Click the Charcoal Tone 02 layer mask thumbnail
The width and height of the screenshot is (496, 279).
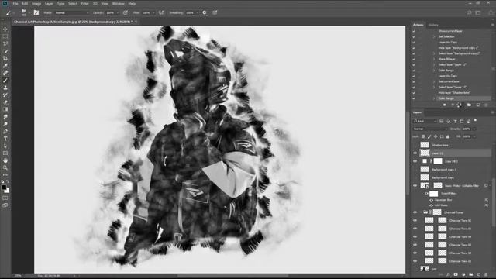(x=443, y=253)
